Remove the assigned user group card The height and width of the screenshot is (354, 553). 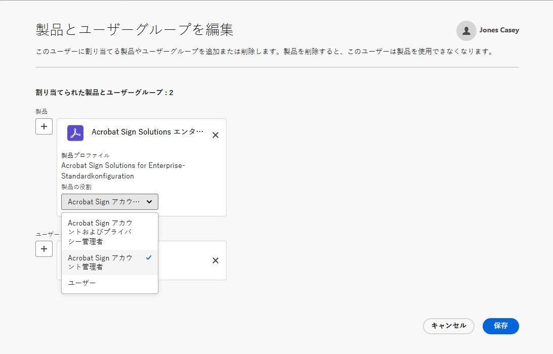pos(216,260)
